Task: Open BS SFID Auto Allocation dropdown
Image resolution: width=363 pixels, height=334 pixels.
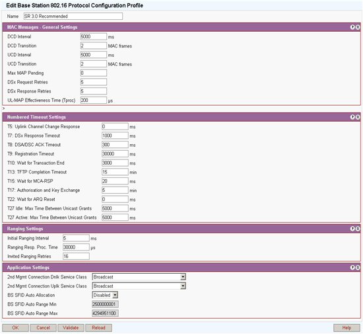Action: (105, 295)
